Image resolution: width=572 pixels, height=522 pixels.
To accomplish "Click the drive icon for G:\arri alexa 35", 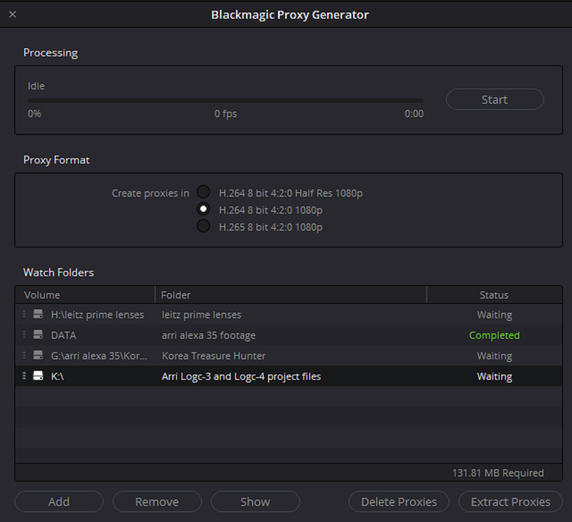I will pos(38,356).
